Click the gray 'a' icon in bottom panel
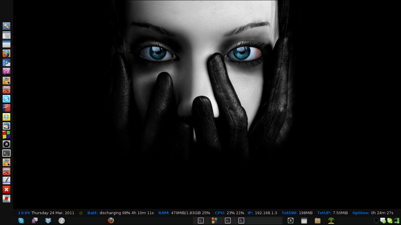Image resolution: width=401 pixels, height=225 pixels. click(x=291, y=221)
